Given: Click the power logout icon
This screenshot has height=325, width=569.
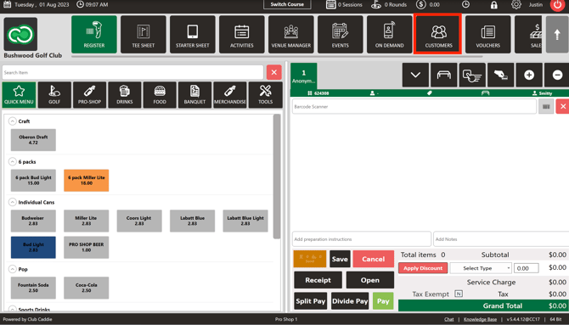Looking at the screenshot, I should pos(557,5).
